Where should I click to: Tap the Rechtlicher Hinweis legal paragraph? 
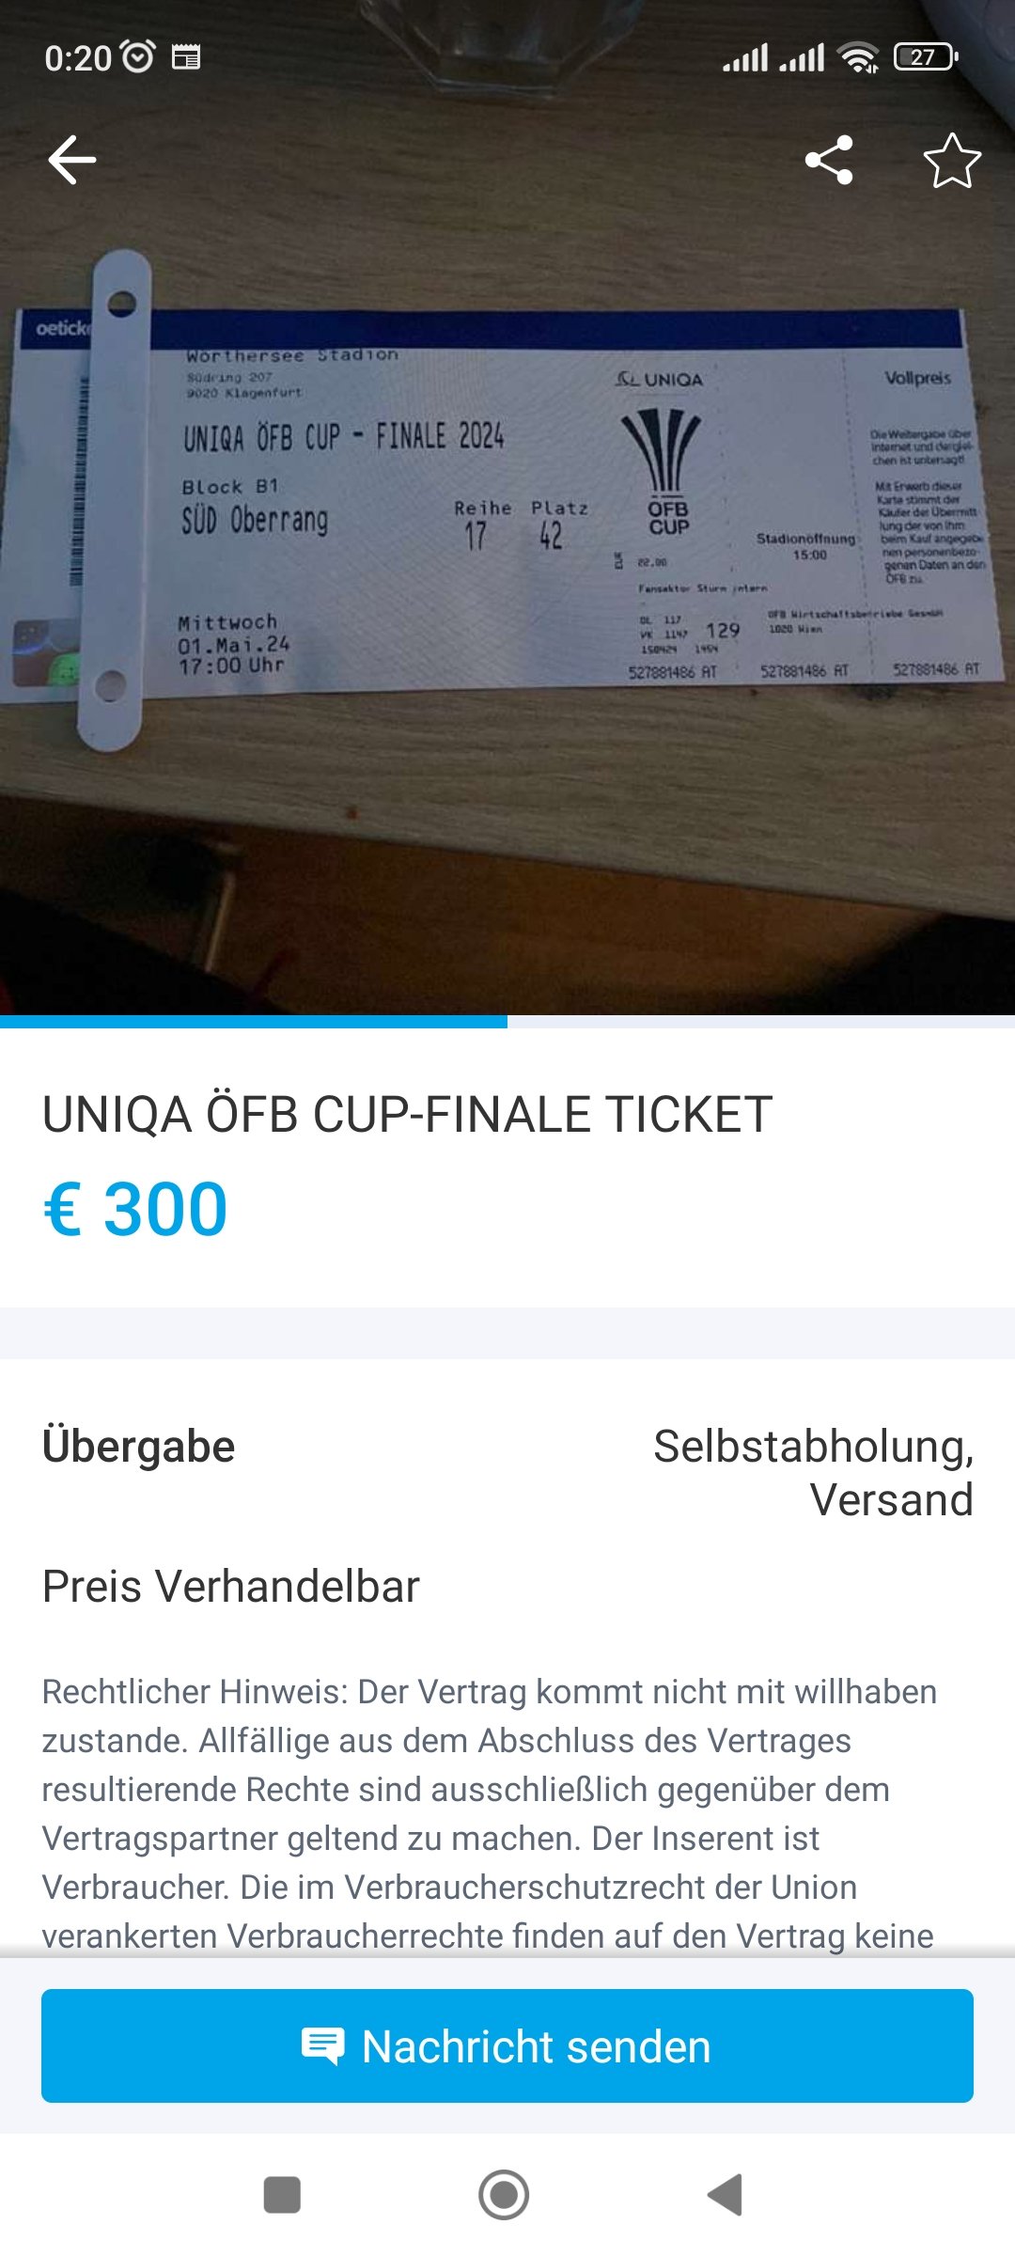(x=489, y=1813)
